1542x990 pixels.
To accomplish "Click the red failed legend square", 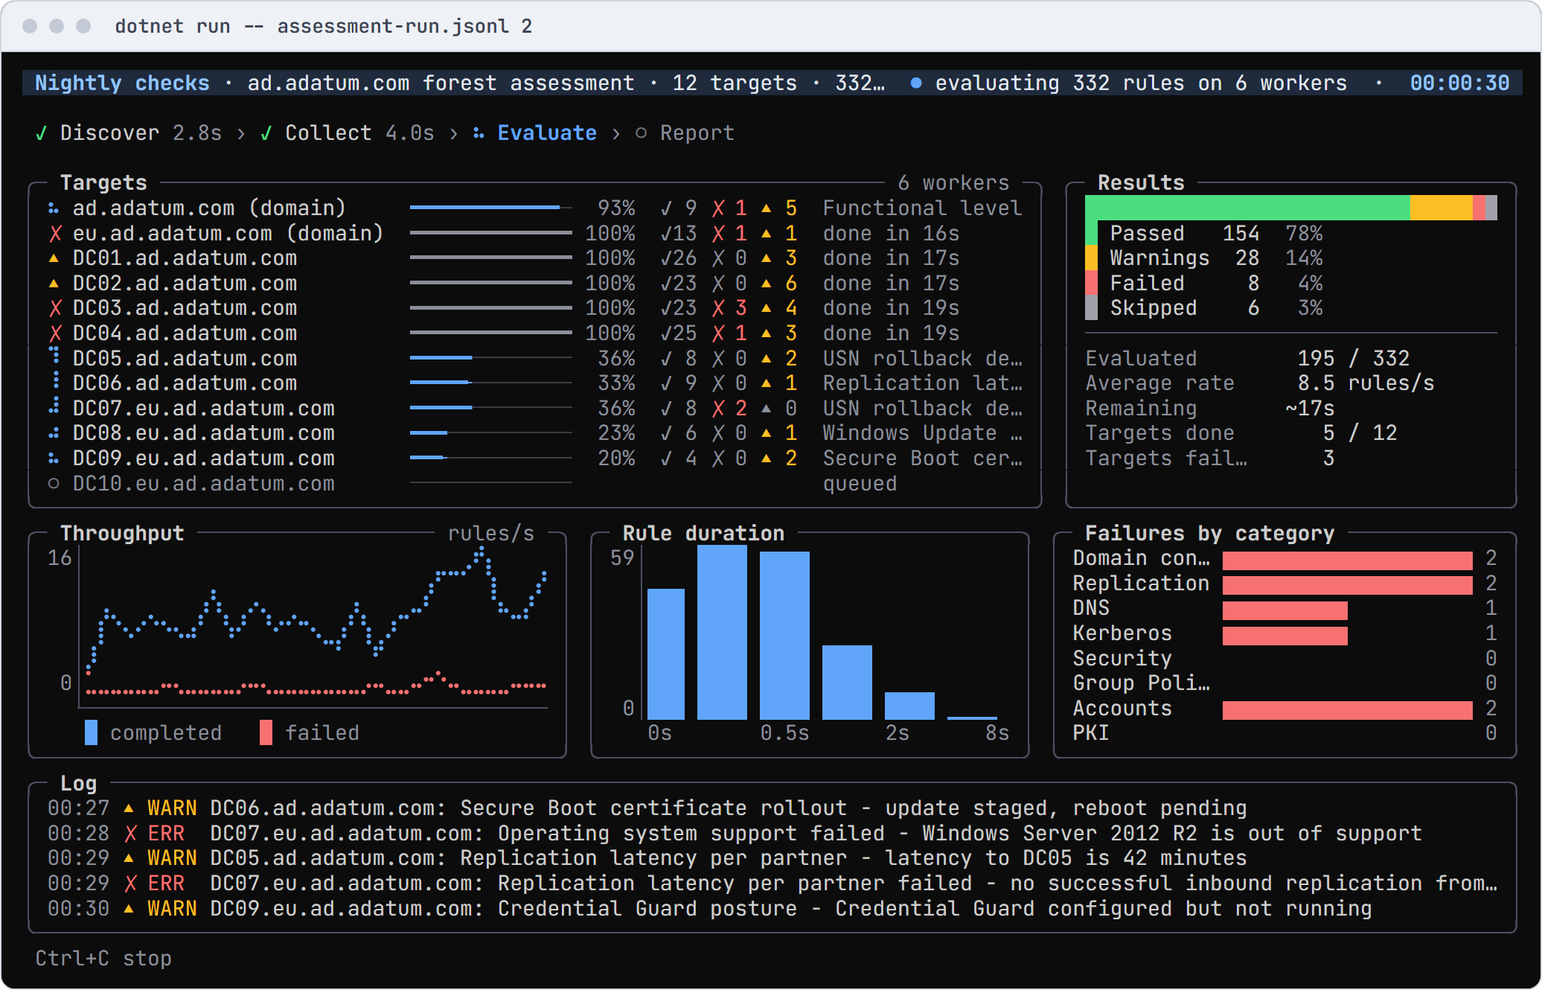I will click(x=266, y=732).
